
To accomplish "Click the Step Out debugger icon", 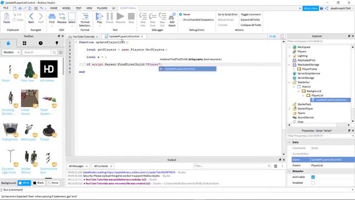I will click(163, 16).
